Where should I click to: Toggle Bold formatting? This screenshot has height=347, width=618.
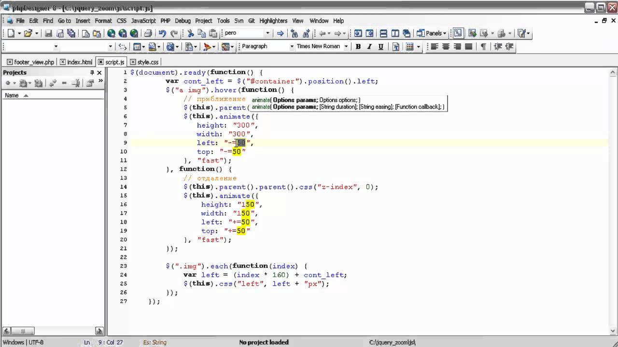(x=358, y=46)
